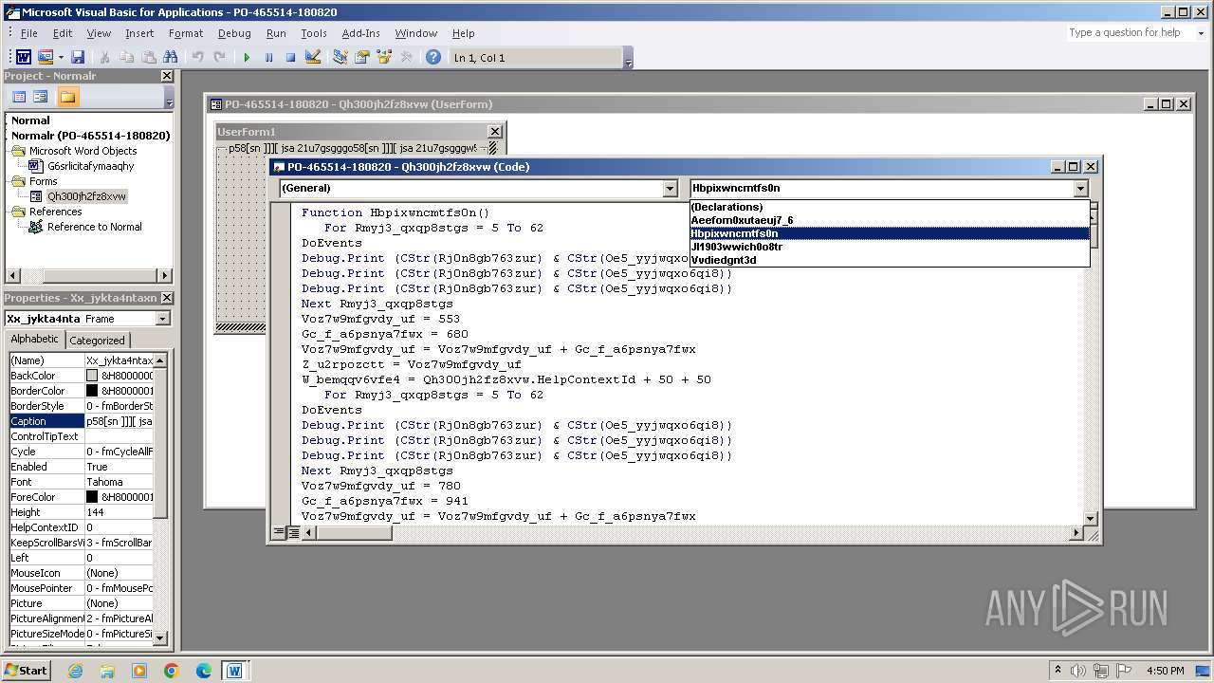Click the Paste toolbar icon

[149, 58]
